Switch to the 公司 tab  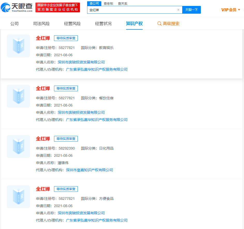pos(14,24)
